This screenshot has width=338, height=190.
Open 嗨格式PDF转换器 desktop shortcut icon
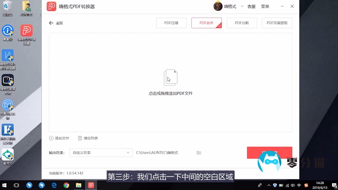click(27, 31)
